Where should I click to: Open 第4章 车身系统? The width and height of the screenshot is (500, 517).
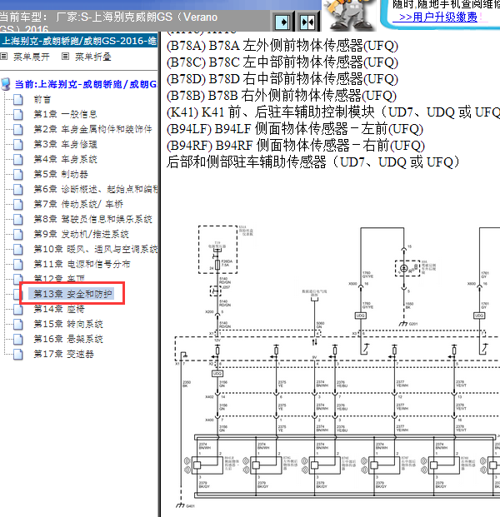[x=65, y=159]
